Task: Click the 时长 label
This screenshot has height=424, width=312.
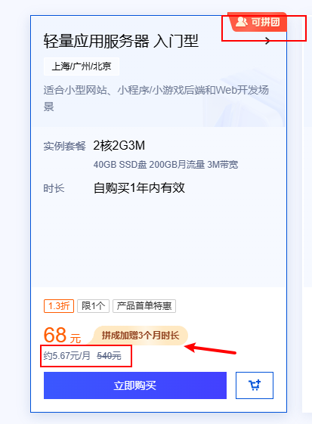Action: coord(54,188)
